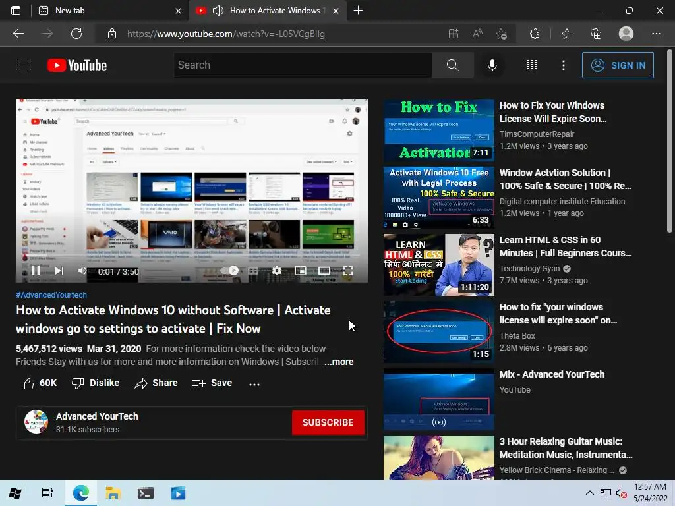Image resolution: width=675 pixels, height=506 pixels.
Task: Enter full screen mode
Action: click(x=348, y=271)
